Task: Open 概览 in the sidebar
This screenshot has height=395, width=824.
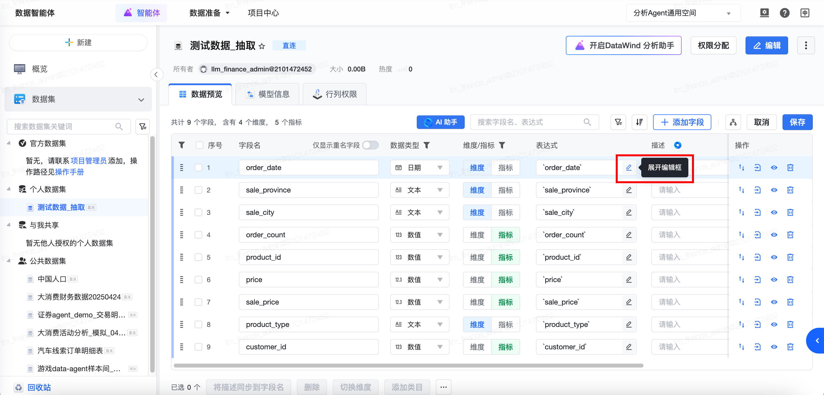Action: (40, 69)
